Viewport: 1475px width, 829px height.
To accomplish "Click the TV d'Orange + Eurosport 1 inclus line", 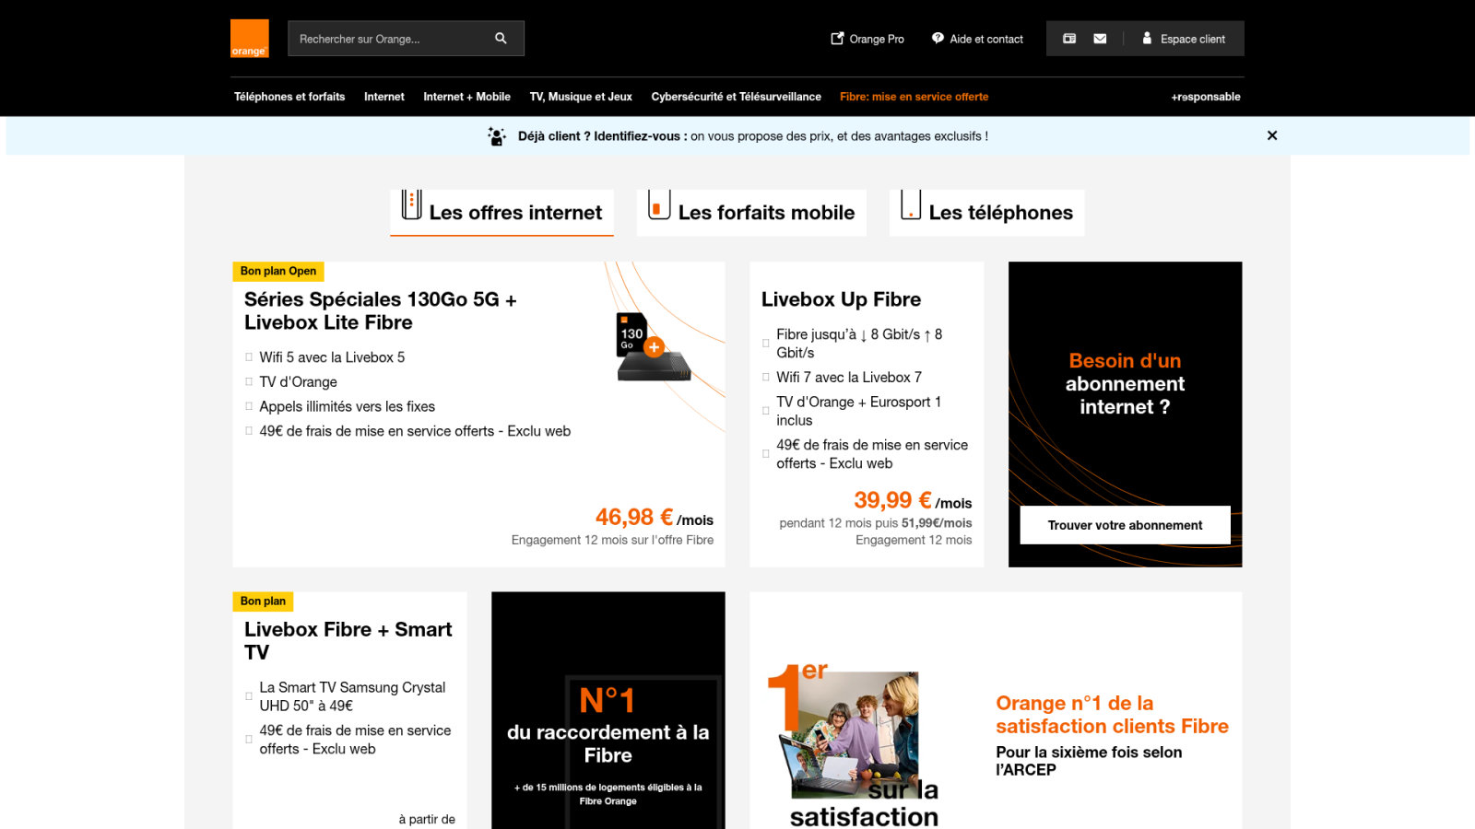I will point(859,411).
